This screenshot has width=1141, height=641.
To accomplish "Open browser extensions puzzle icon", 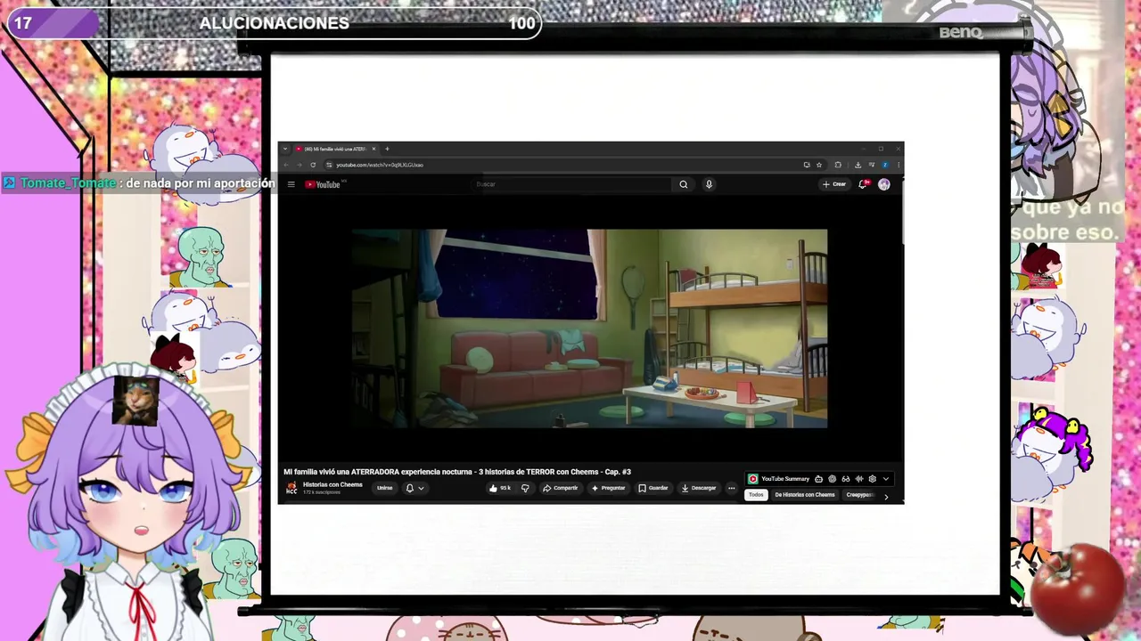I will click(838, 165).
